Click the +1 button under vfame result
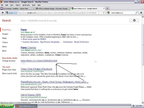 pos(23,63)
